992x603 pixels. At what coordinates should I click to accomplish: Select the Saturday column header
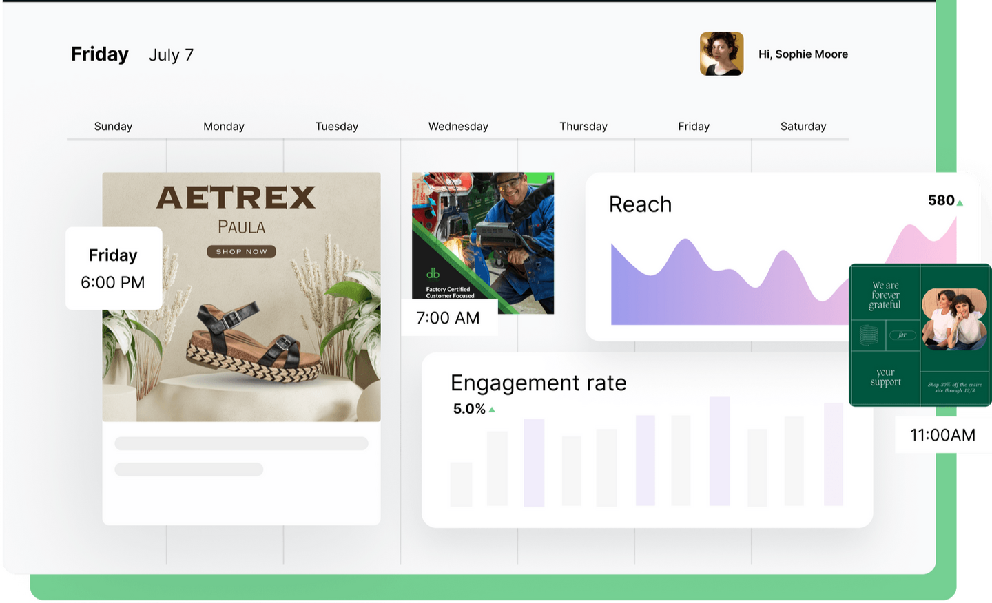pos(803,126)
